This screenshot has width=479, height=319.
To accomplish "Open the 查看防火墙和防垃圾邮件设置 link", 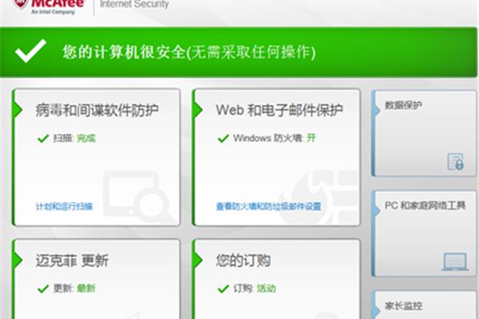I will click(268, 207).
